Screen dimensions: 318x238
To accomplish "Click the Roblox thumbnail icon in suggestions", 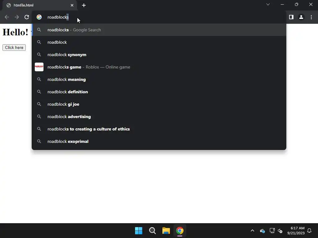I will tap(39, 67).
